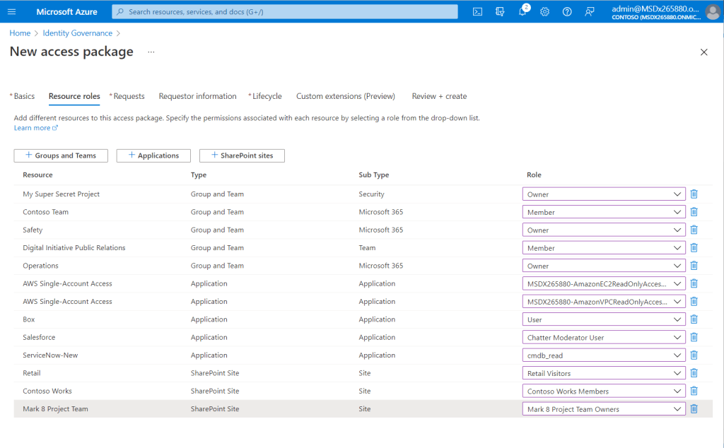Viewport: 724px width, 448px height.
Task: Click the Sub Type column header
Action: point(373,175)
